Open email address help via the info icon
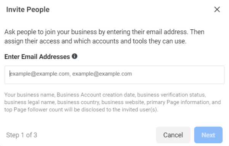 click(74, 56)
